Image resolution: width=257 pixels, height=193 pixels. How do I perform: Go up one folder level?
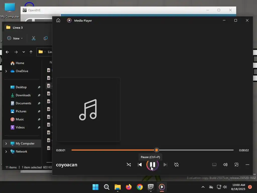click(x=31, y=52)
